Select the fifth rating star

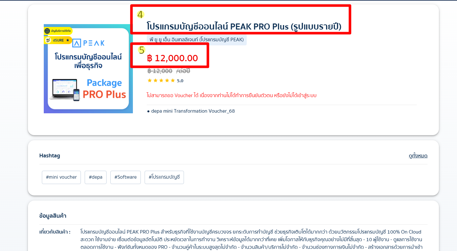(x=173, y=81)
